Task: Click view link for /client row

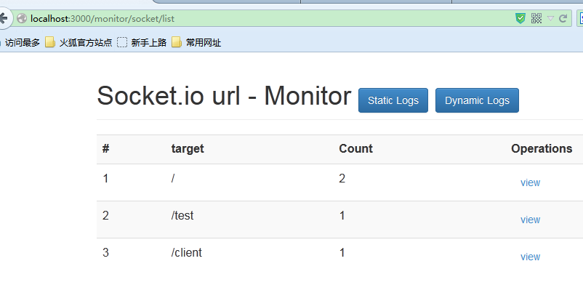Action: click(530, 257)
